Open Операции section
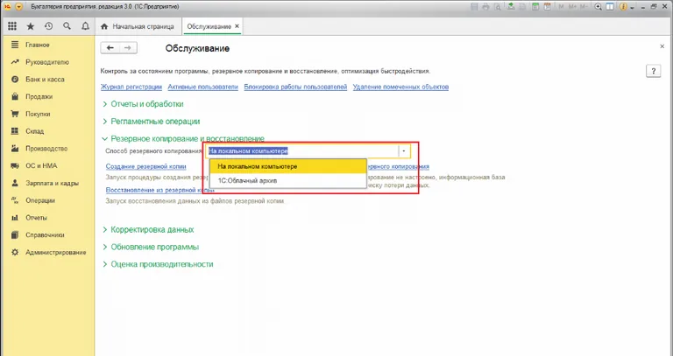673x356 pixels. (x=40, y=200)
